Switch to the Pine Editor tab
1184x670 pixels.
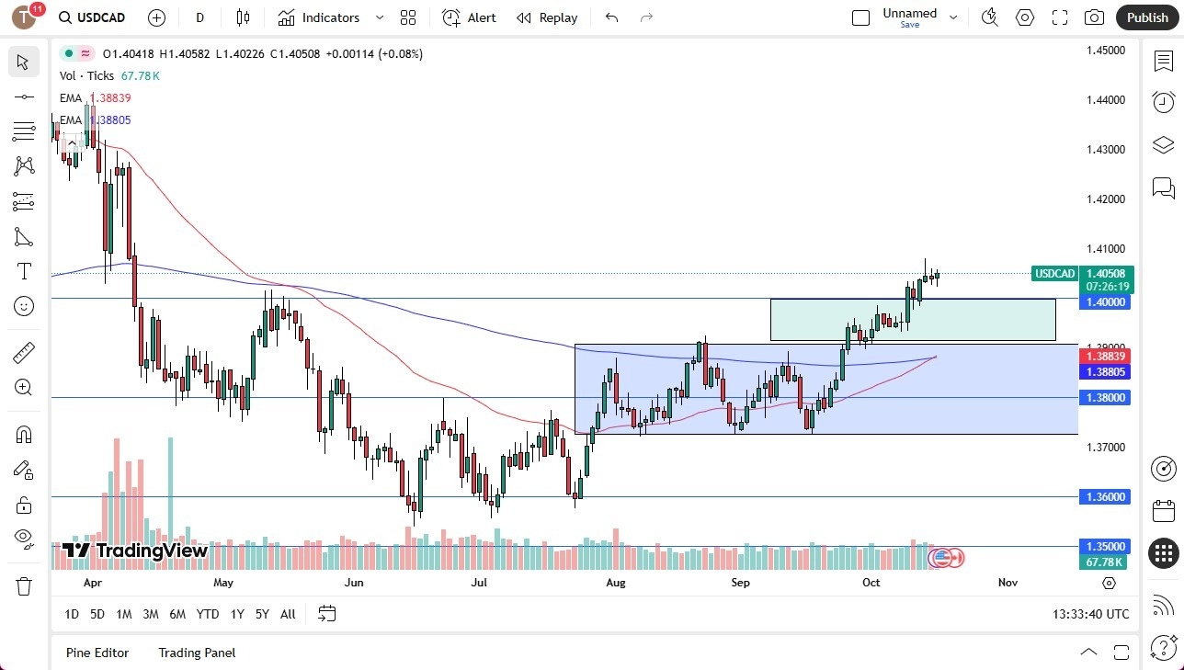tap(97, 653)
